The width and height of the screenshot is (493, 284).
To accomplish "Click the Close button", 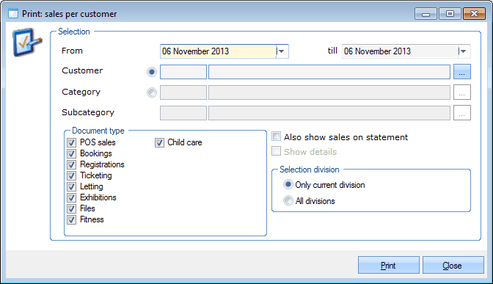I will click(453, 265).
